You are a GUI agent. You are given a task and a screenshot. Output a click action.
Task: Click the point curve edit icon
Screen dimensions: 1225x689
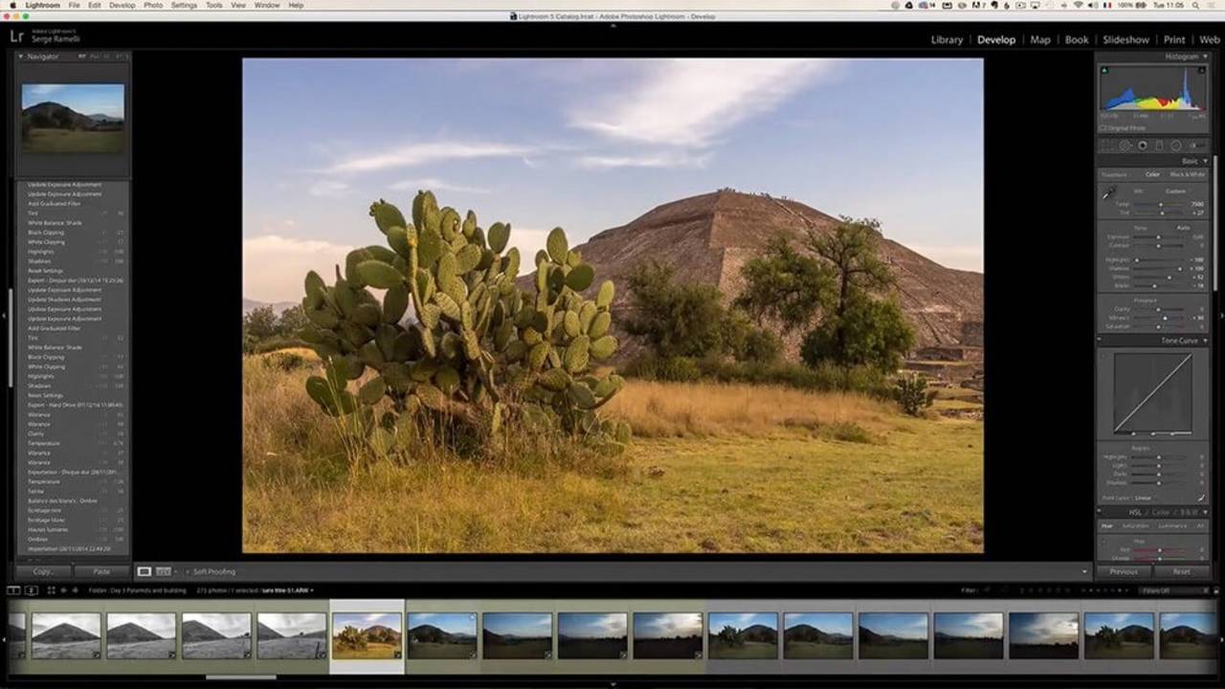pyautogui.click(x=1201, y=498)
